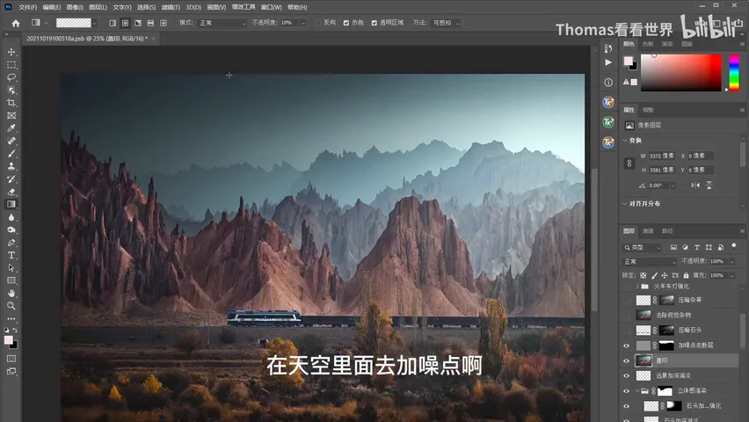The image size is (749, 422).
Task: Switch to the 路径 tab
Action: pos(667,231)
